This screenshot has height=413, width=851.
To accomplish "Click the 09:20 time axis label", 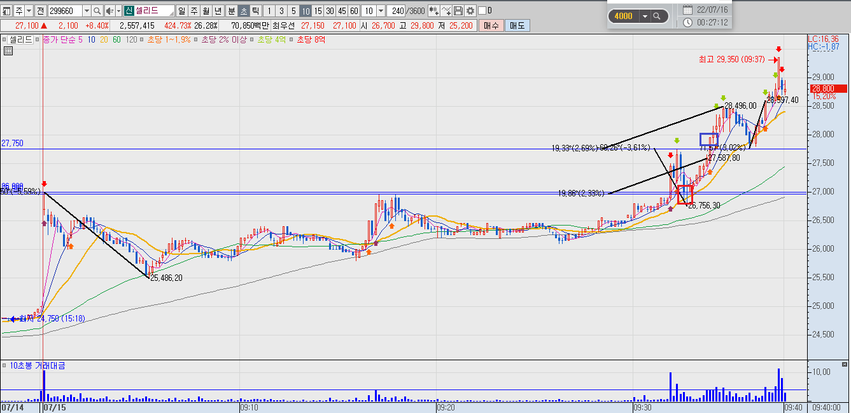I will (446, 407).
